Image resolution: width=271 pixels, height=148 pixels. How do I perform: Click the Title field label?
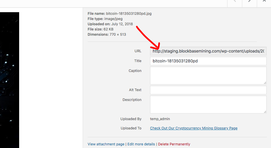138,61
